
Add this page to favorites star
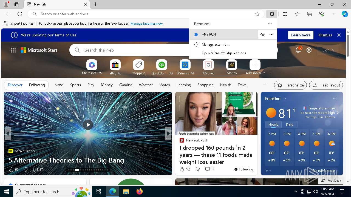tap(257, 14)
